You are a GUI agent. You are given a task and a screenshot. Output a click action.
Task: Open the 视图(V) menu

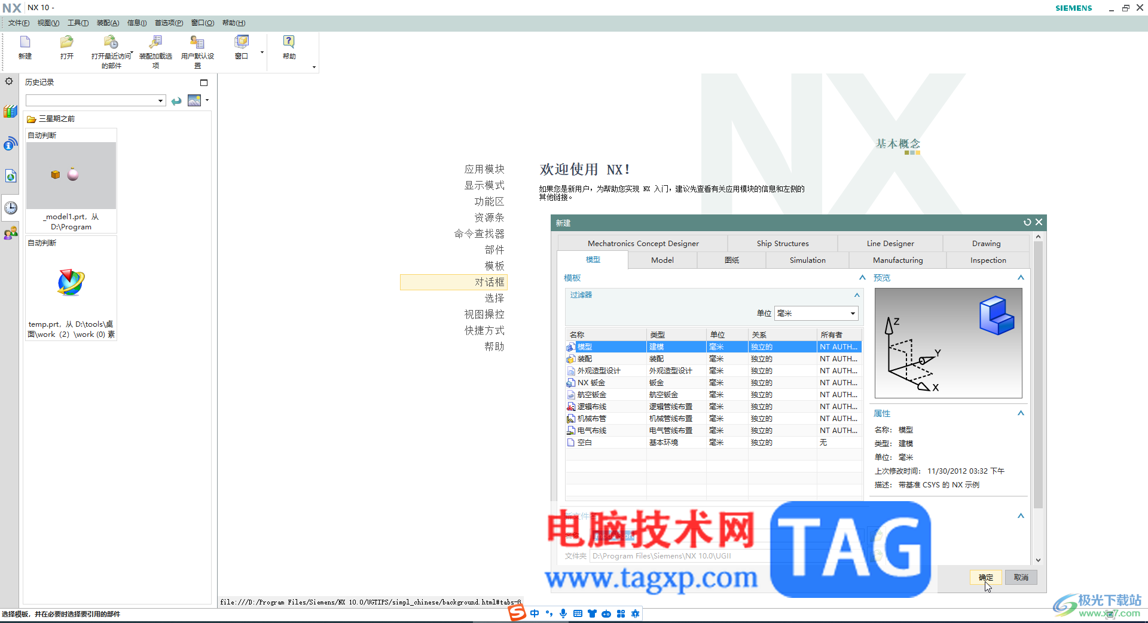click(48, 23)
